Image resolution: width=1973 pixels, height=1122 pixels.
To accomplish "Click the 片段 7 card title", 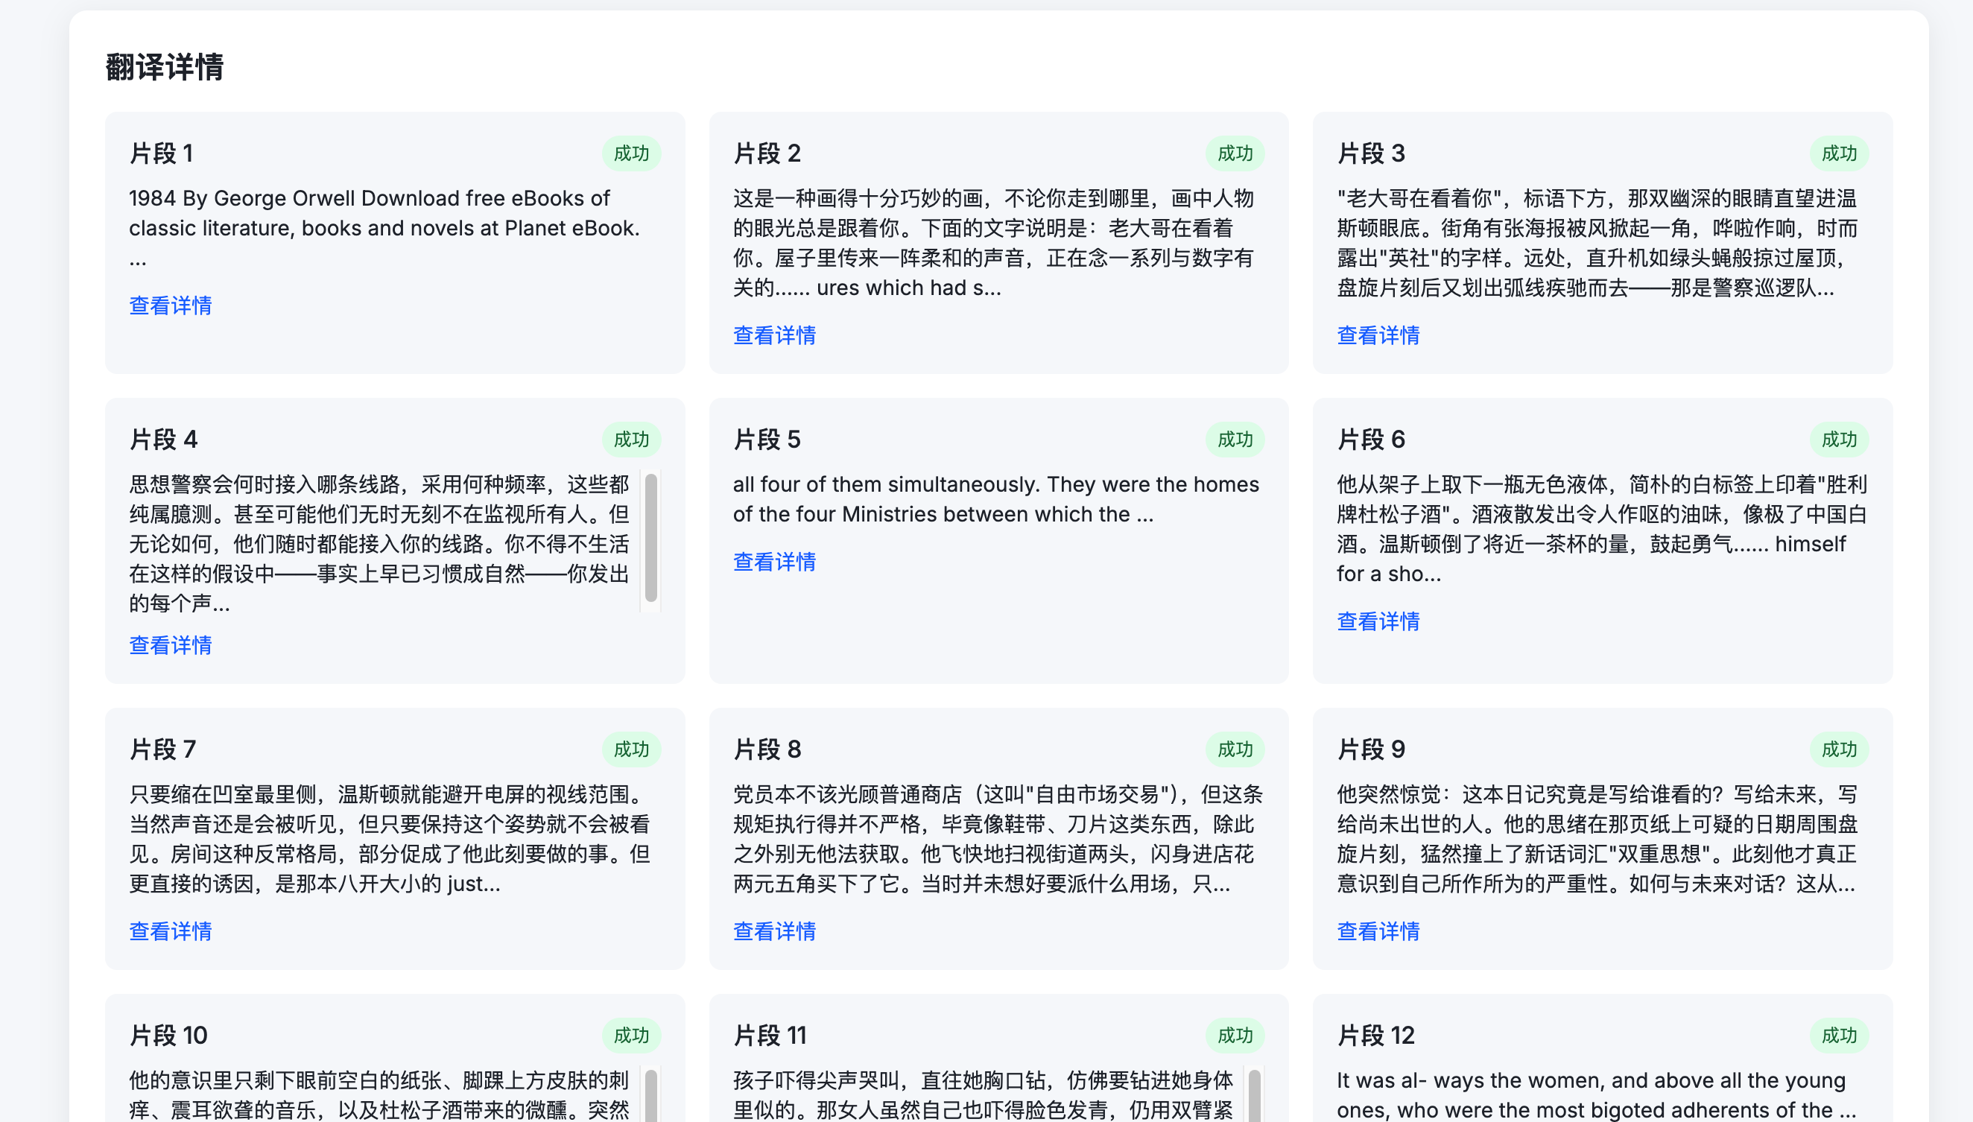I will [162, 749].
